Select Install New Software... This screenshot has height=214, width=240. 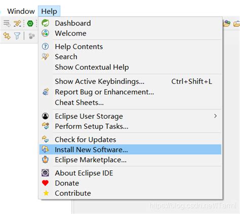click(130, 149)
